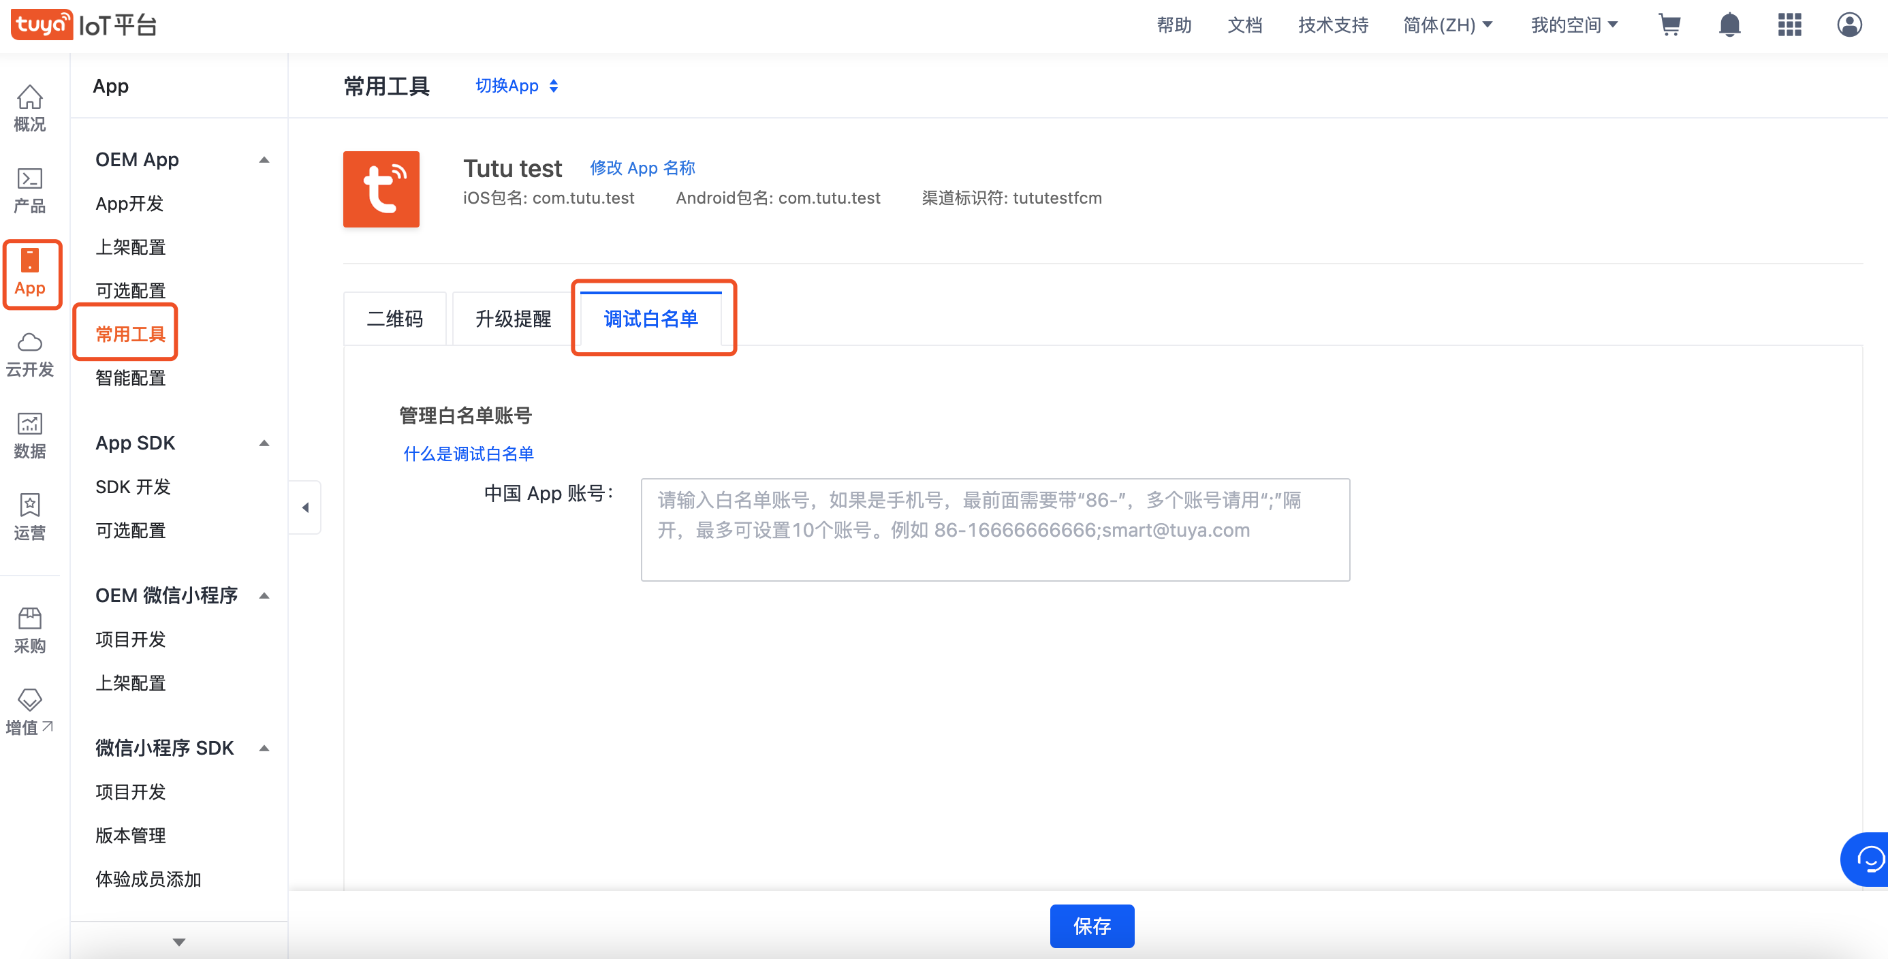This screenshot has width=1888, height=959.
Task: Click the Android包名 com.tutu.test text
Action: tap(778, 198)
